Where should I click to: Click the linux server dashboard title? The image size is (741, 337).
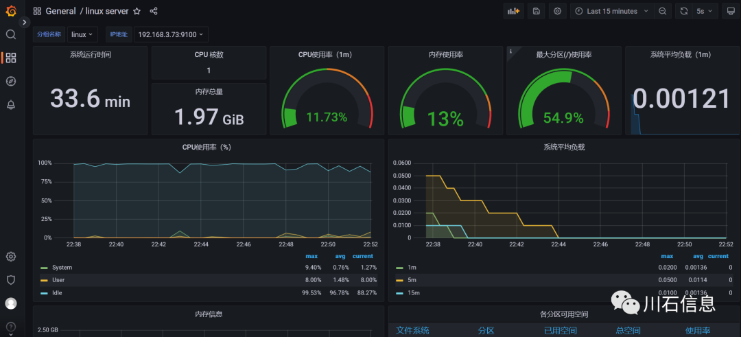click(107, 12)
